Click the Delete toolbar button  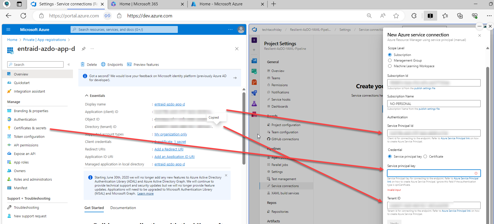[x=89, y=64]
